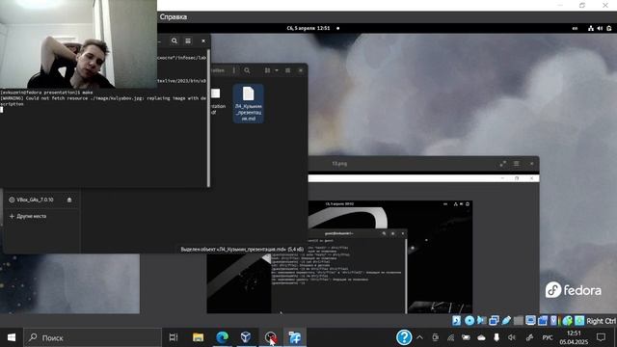617x347 pixels.
Task: Click the fullscreen icon in image viewer
Action: coord(503,164)
